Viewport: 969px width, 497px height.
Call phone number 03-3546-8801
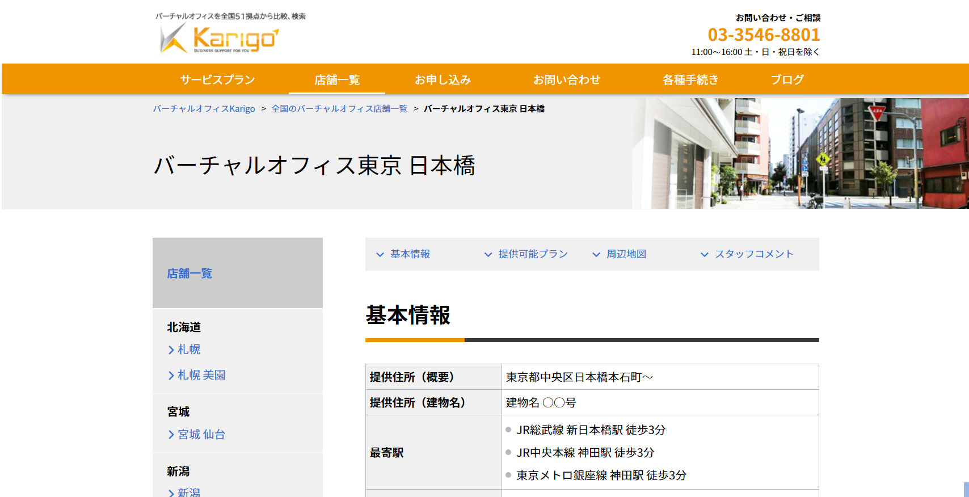764,35
